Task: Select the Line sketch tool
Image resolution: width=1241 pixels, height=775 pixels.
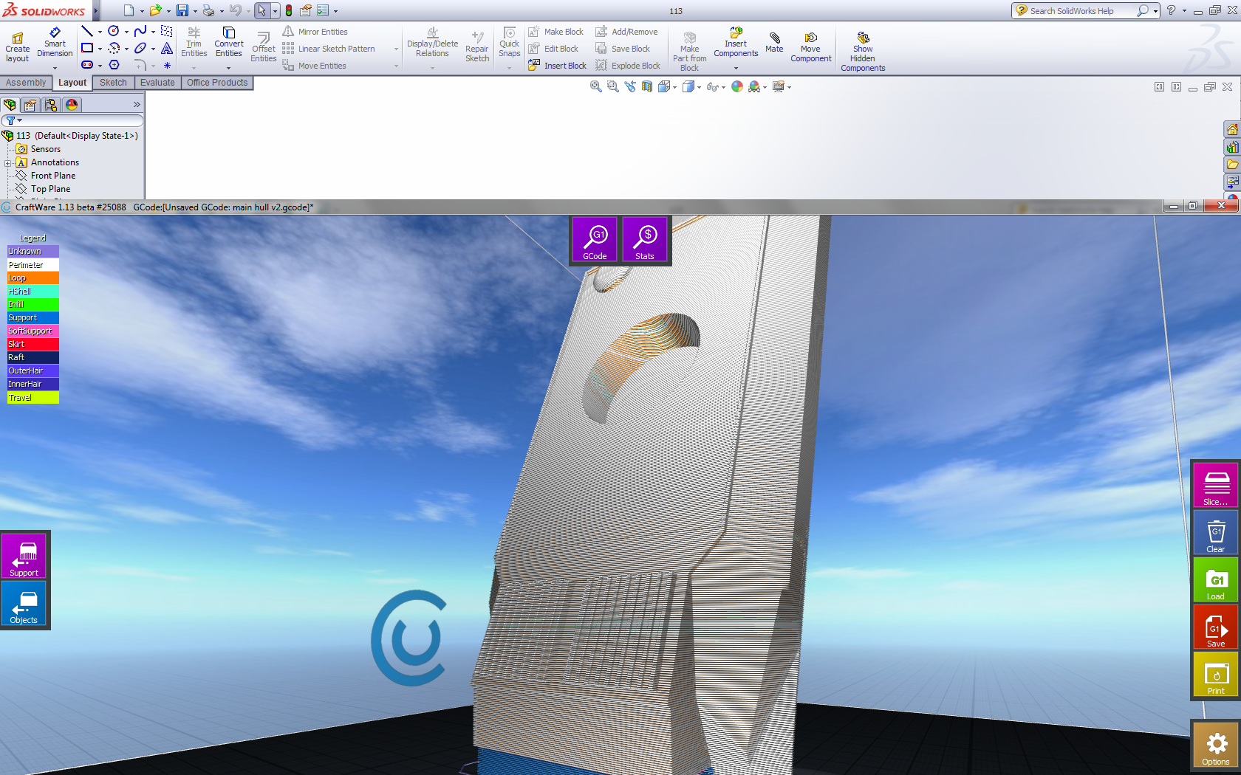Action: pos(87,31)
